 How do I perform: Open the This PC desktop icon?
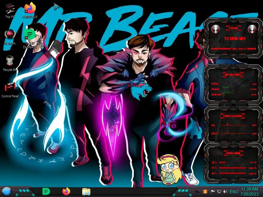[10, 11]
